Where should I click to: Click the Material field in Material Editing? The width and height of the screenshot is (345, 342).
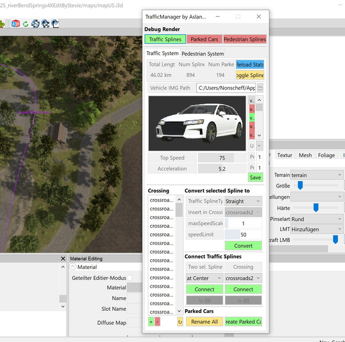(x=135, y=288)
